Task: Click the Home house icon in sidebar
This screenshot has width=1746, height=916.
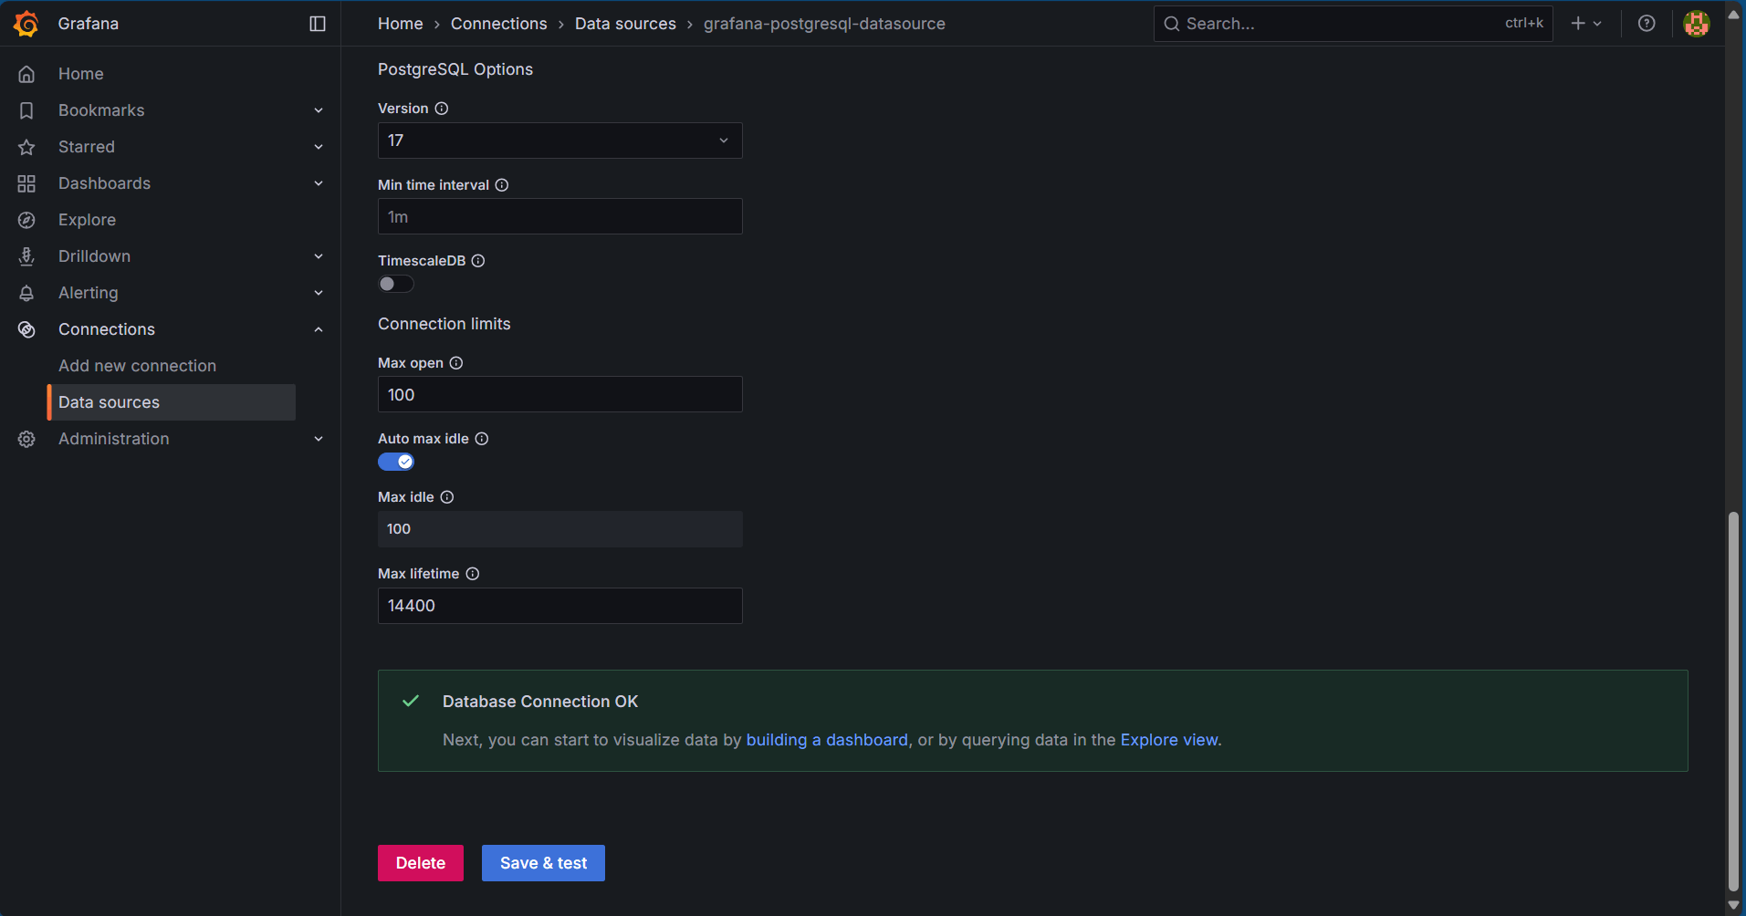Action: tap(26, 74)
